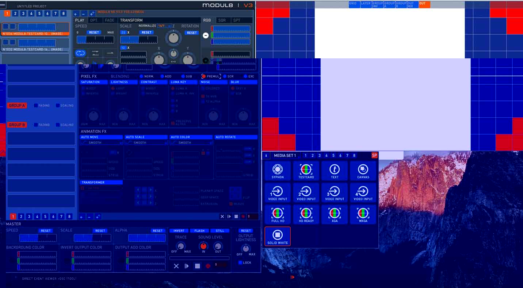
Task: Click the loop playback mode icon
Action: point(80,53)
